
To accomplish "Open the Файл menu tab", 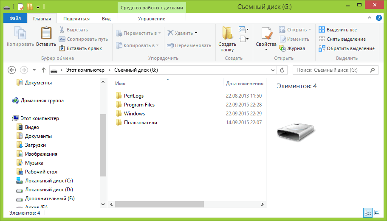I will coord(15,19).
